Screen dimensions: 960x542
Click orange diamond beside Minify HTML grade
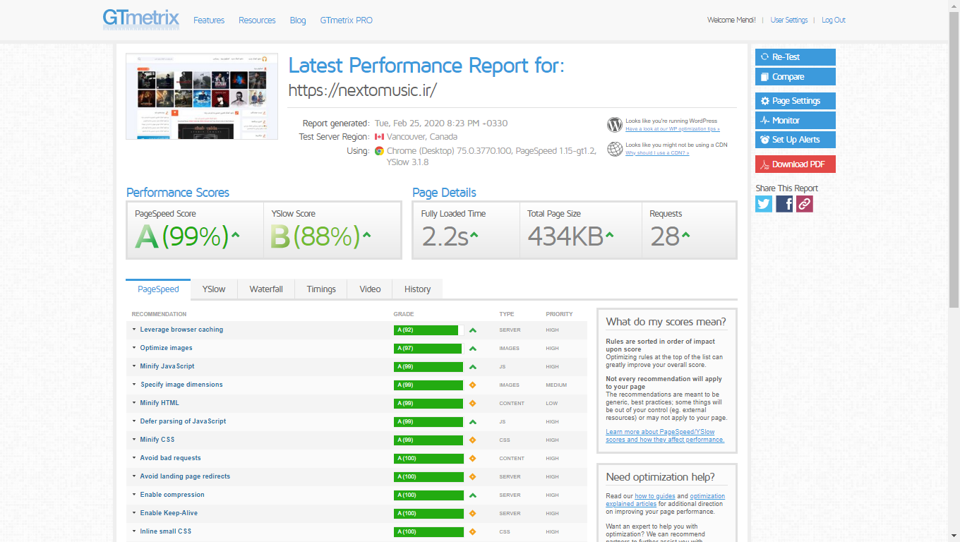pos(473,403)
